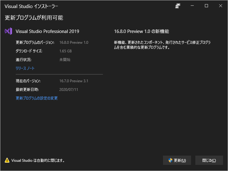Close the installer window with X
This screenshot has height=171, width=228.
point(221,6)
